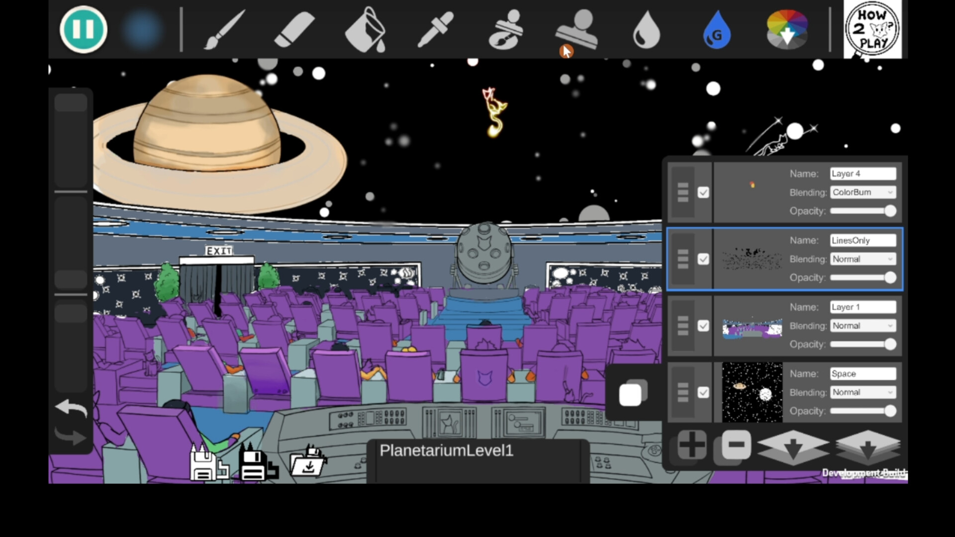Open the gradient drop tool marked G
This screenshot has height=537, width=955.
(x=716, y=30)
